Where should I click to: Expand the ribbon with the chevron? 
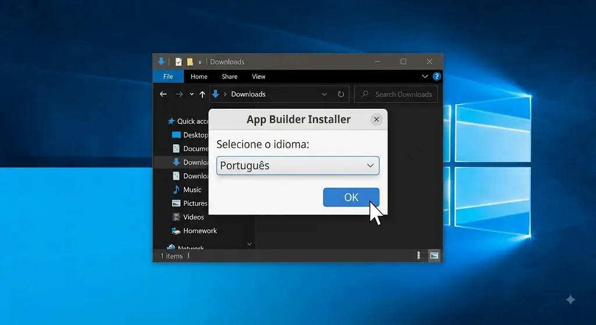coord(424,76)
